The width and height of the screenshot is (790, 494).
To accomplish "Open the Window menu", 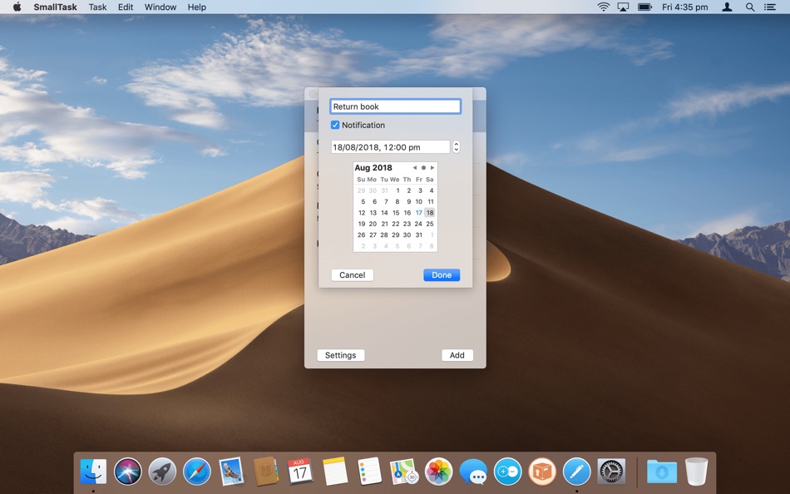I will [160, 7].
